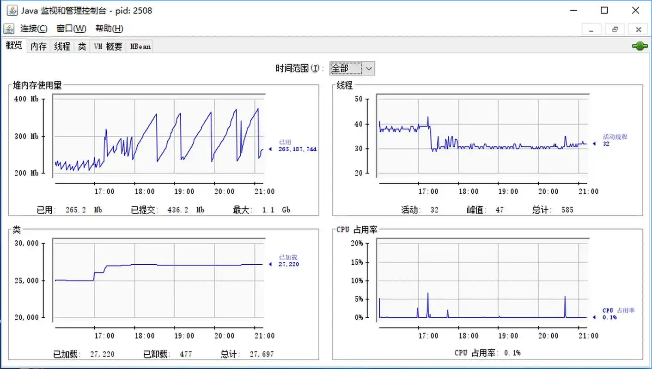Image resolution: width=652 pixels, height=369 pixels.
Task: Click the dropdown arrow next to 全部
Action: coord(369,68)
